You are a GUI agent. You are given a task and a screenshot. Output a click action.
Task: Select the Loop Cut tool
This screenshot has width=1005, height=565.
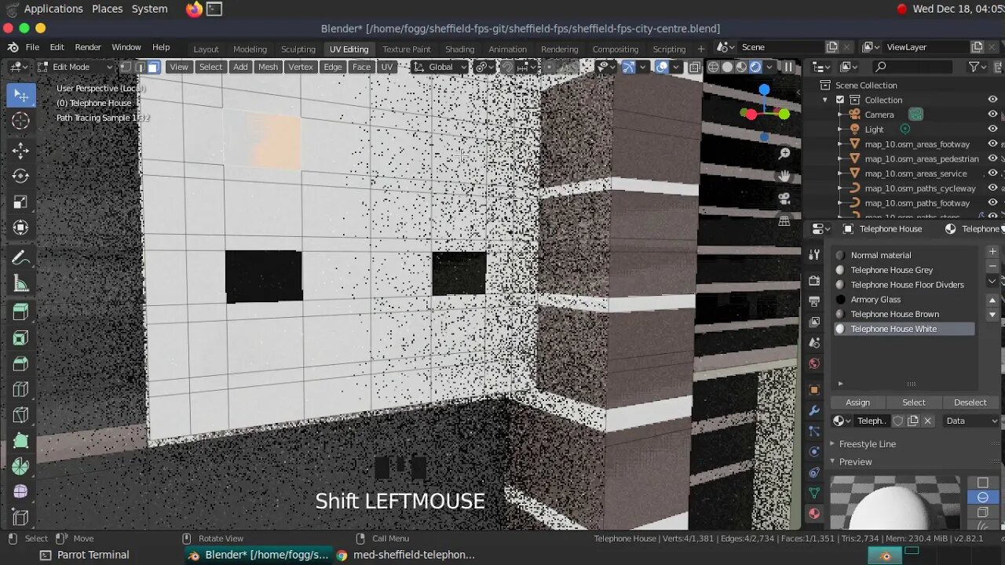tap(21, 390)
